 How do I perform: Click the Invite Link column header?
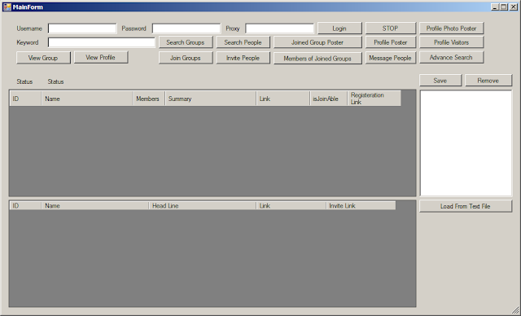tap(361, 206)
